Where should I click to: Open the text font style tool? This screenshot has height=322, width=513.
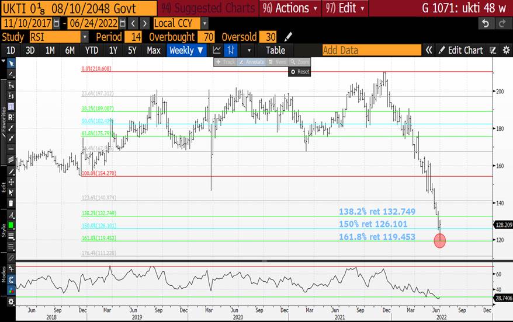(x=11, y=215)
